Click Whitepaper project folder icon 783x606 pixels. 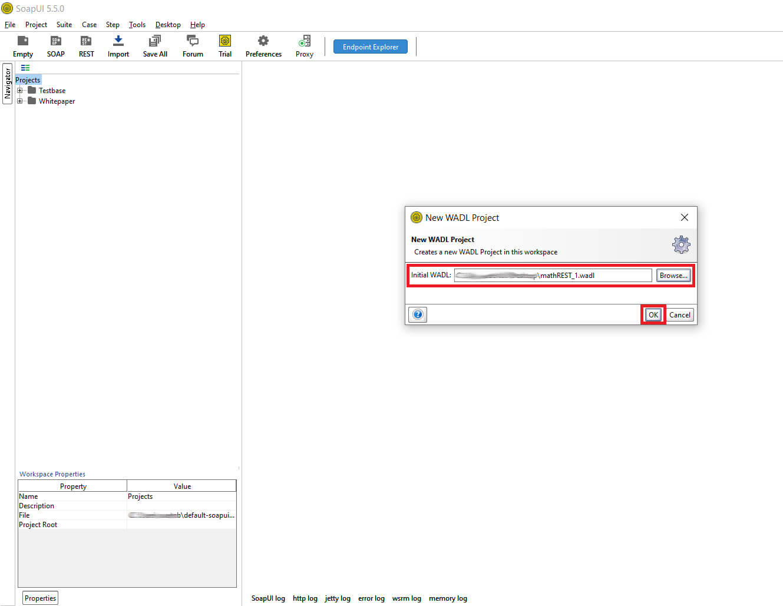[x=32, y=101]
